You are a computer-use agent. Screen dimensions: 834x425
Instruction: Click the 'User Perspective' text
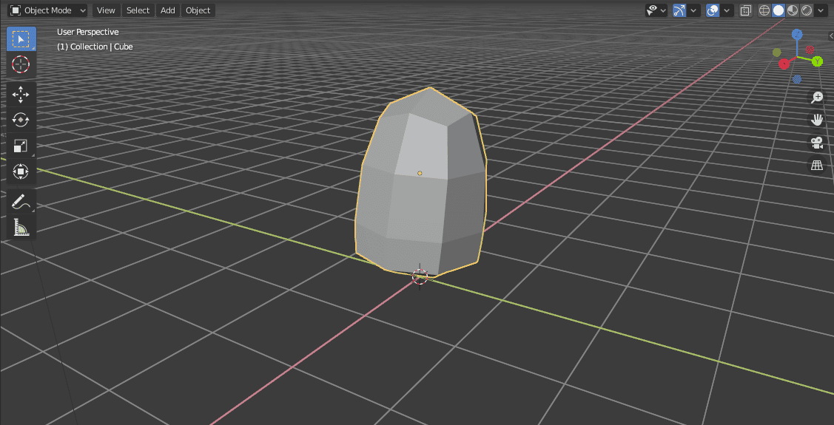(88, 32)
